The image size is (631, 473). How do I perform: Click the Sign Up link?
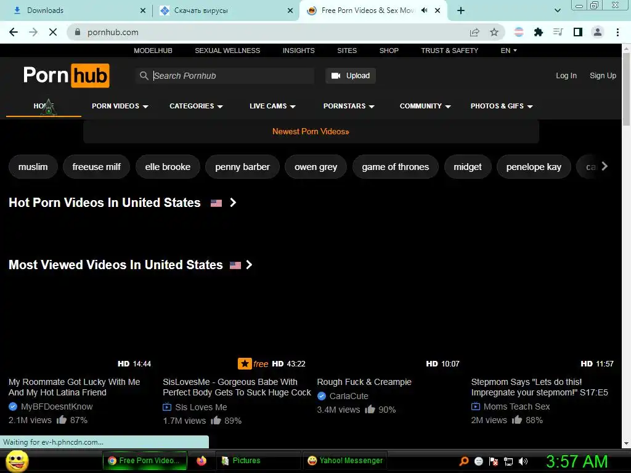(603, 76)
